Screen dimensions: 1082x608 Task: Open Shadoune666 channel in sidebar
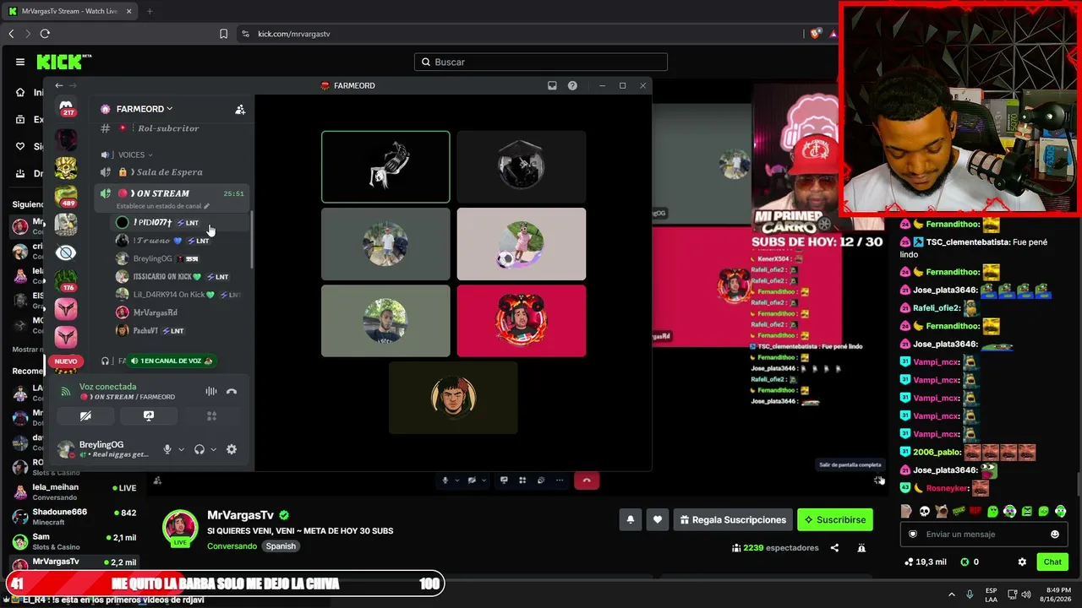coord(74,518)
